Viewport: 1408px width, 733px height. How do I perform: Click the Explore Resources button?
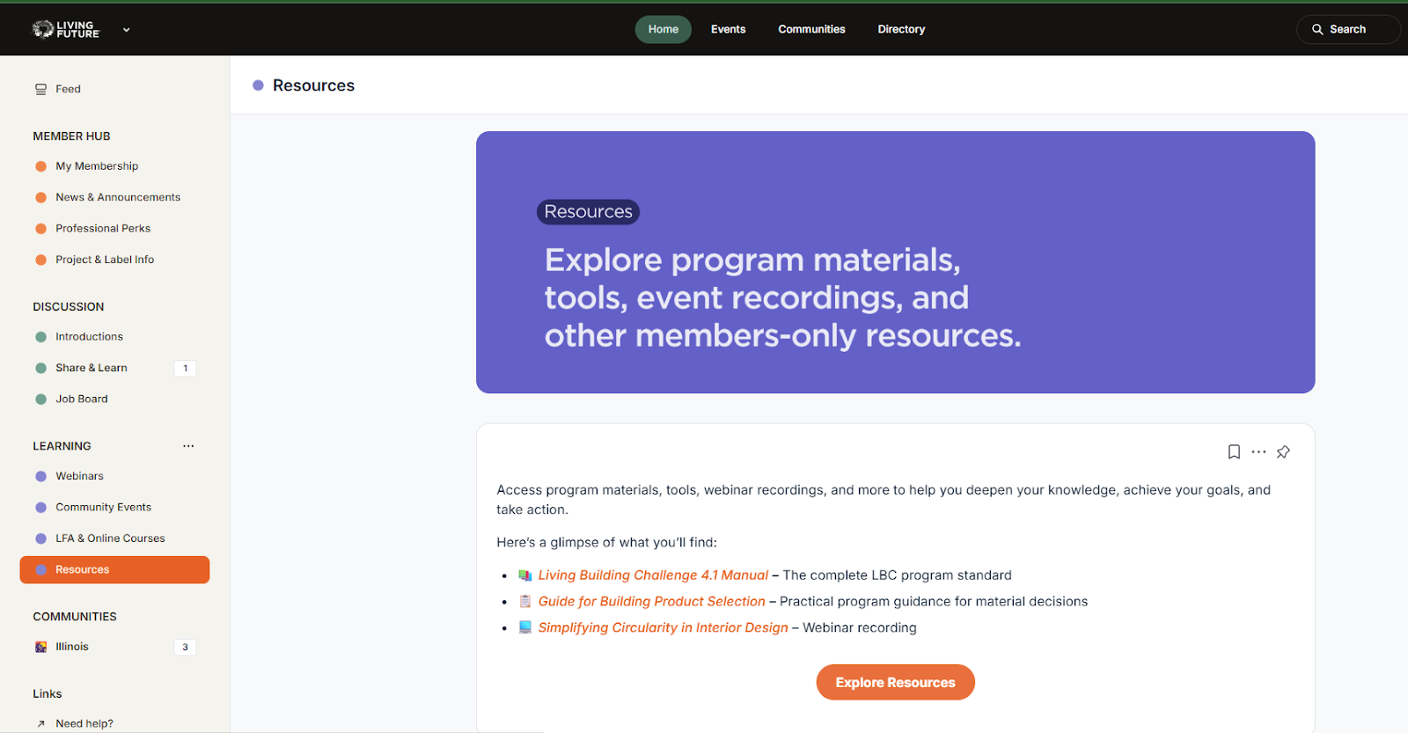pos(895,683)
